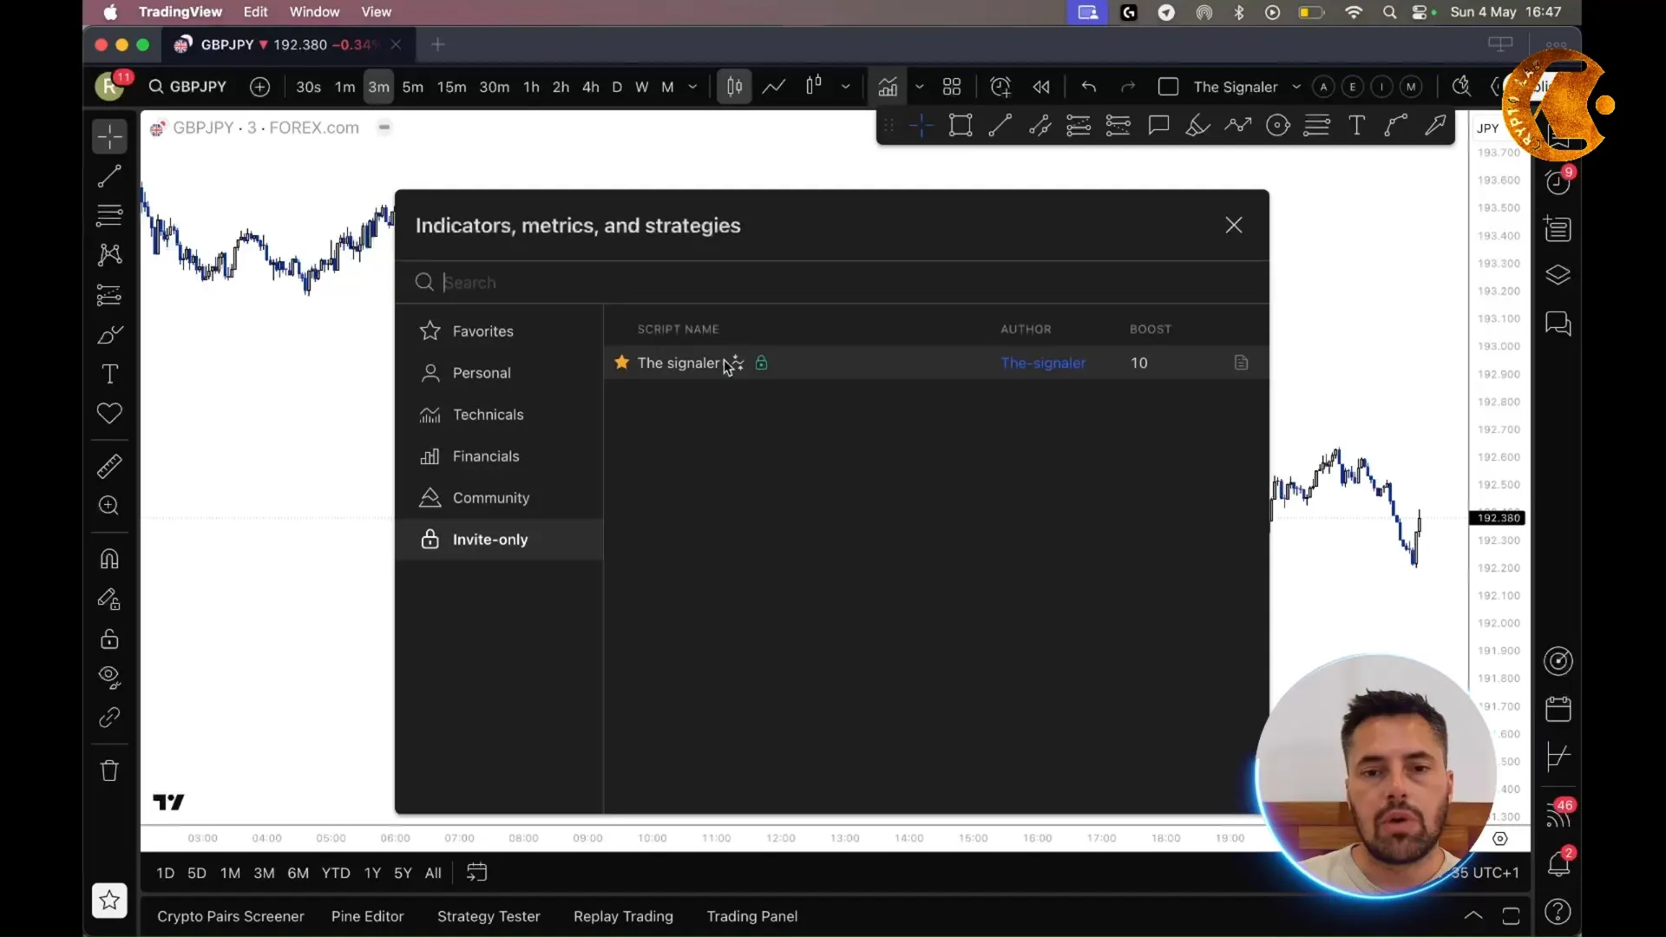Toggle magnet mode for drawings
The width and height of the screenshot is (1666, 937).
pos(109,559)
